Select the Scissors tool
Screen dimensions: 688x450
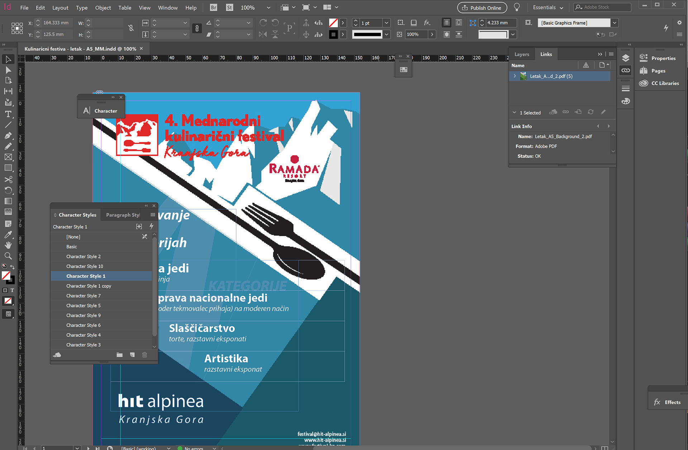click(8, 179)
